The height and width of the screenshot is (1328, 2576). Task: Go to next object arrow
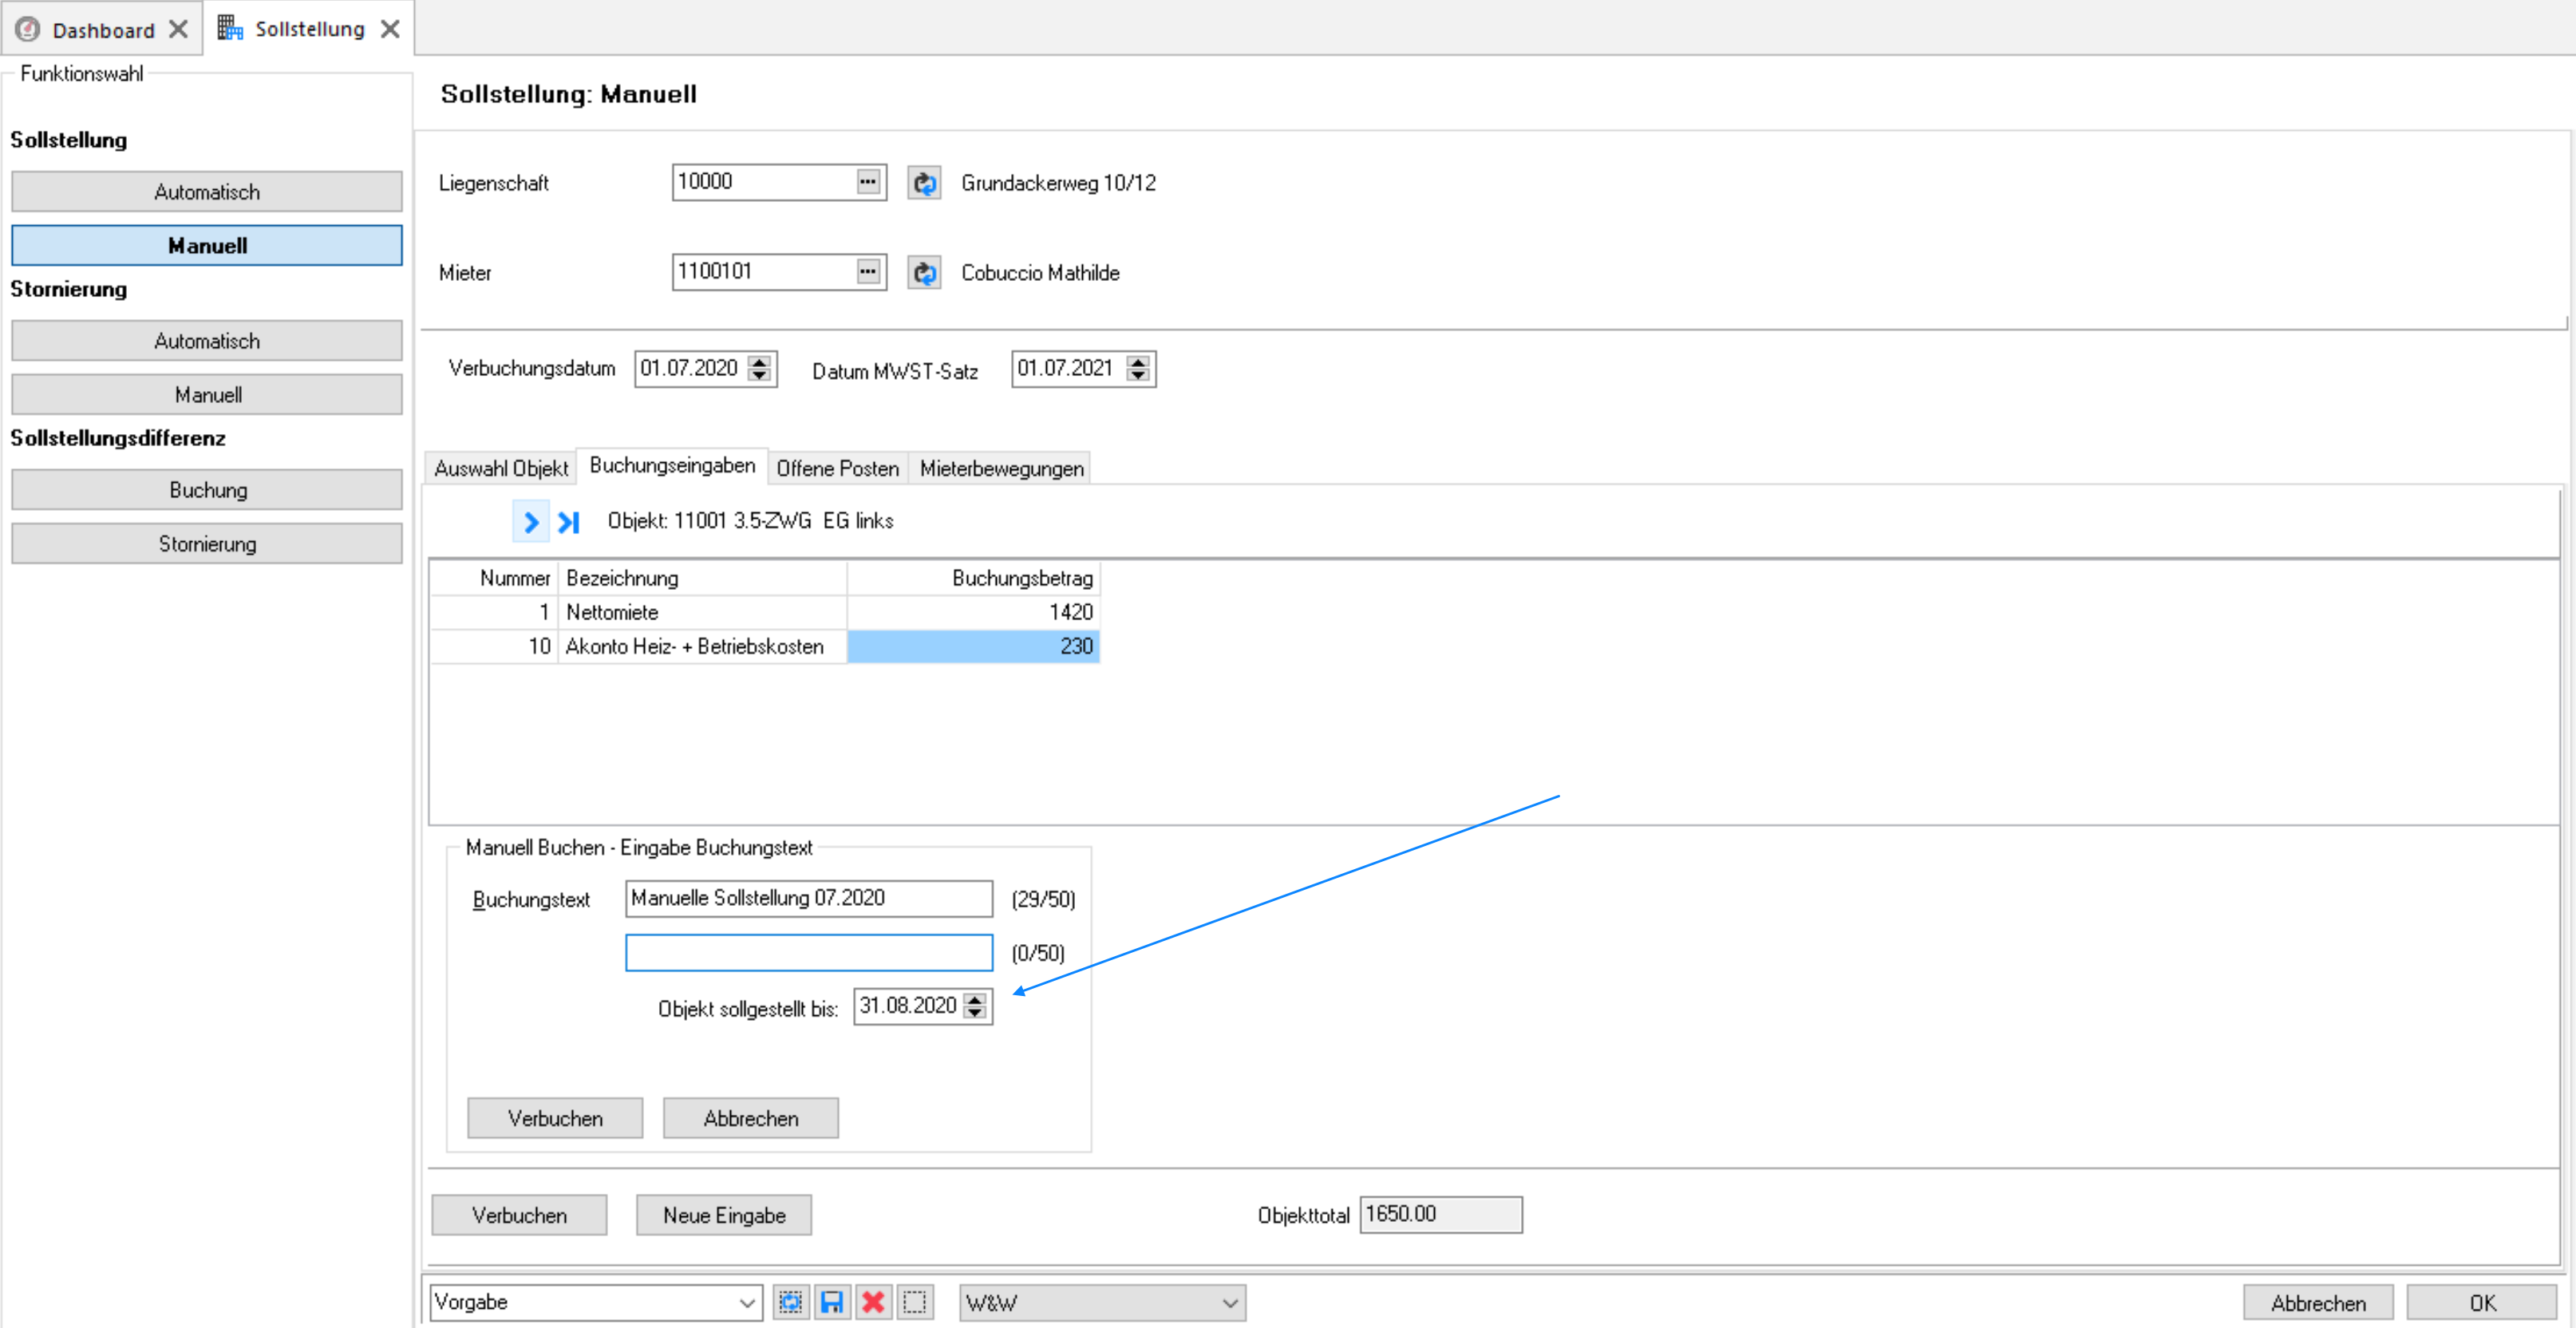531,521
